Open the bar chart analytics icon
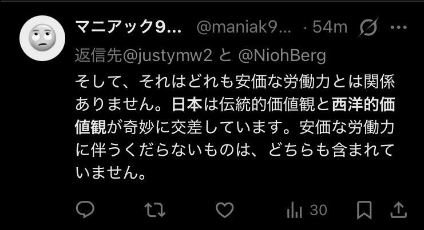The width and height of the screenshot is (424, 230). [294, 210]
